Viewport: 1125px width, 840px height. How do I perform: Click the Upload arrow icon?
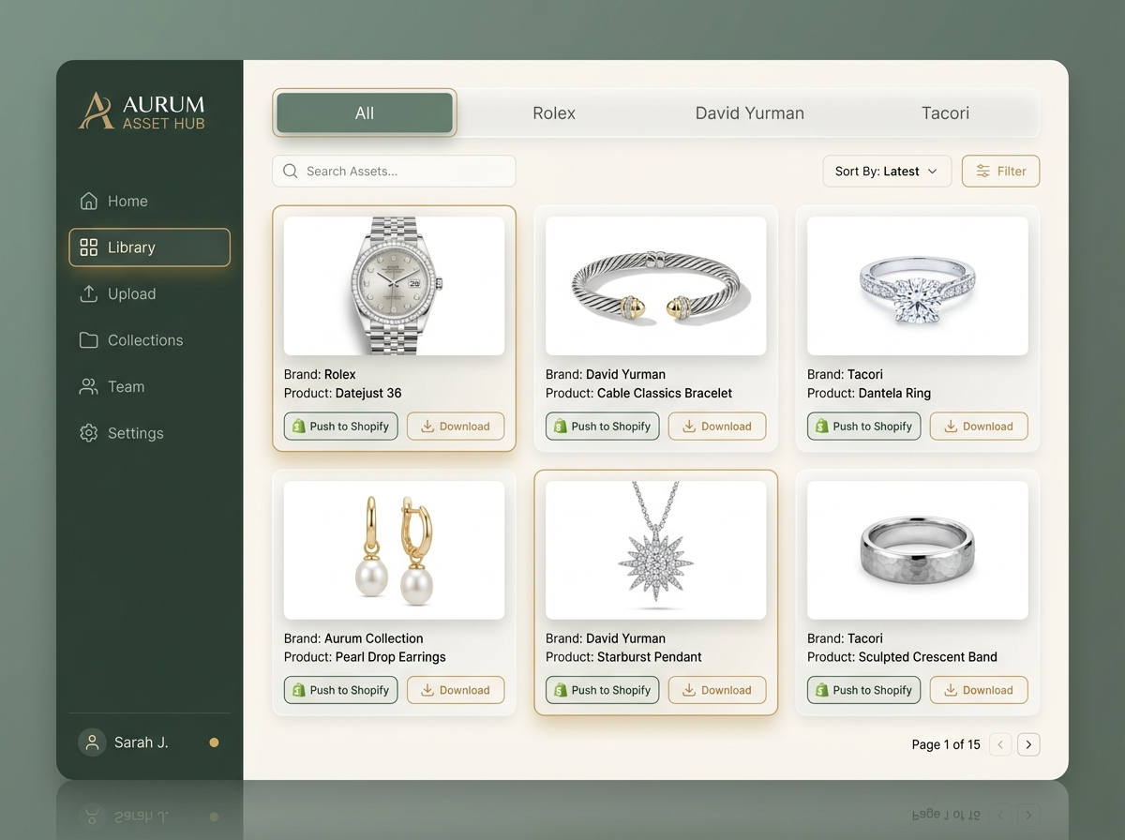click(x=89, y=293)
